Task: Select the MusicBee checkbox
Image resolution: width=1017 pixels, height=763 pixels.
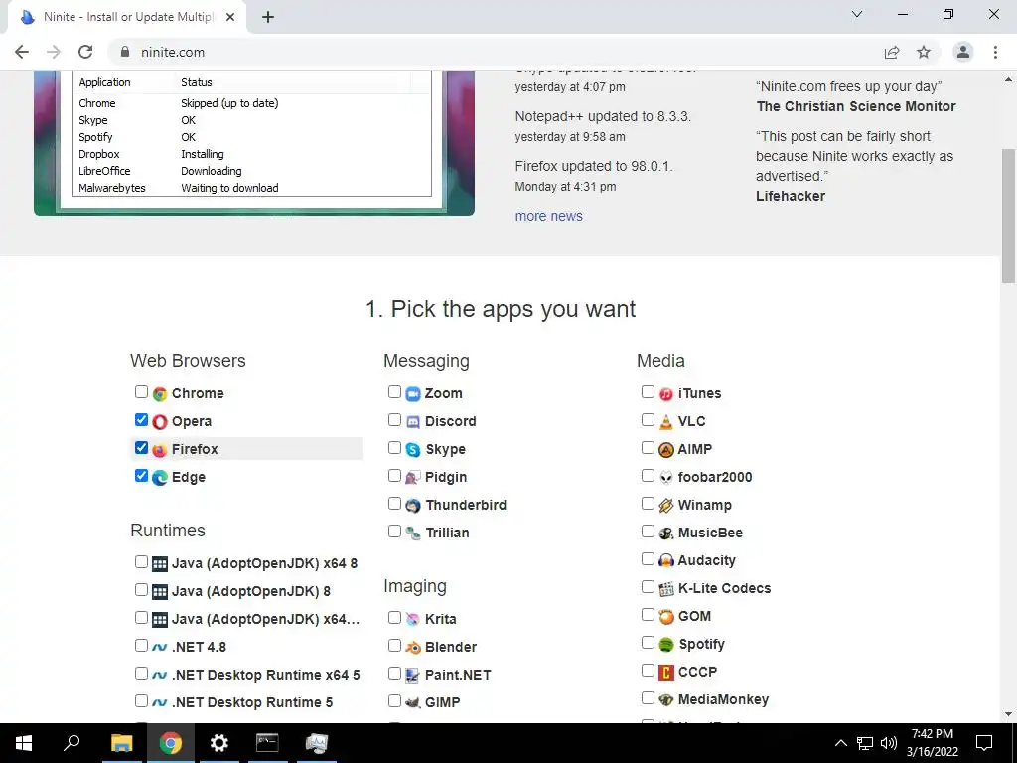Action: tap(648, 532)
